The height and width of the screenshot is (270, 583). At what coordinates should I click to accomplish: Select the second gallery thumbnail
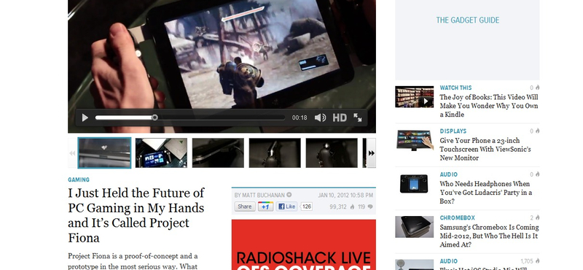[161, 153]
